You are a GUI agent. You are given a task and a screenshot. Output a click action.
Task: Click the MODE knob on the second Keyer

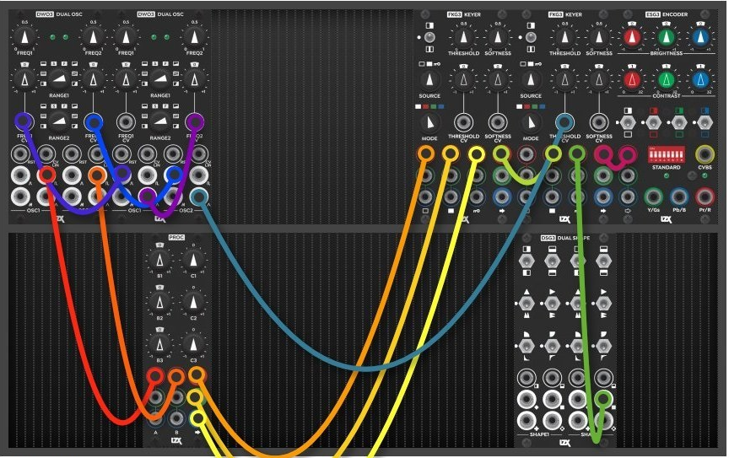(531, 123)
